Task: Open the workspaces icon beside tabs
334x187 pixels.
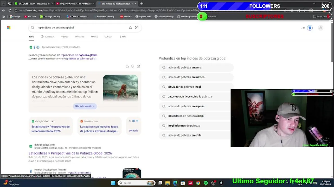Action: (10, 4)
